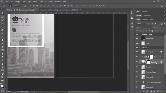Click the foreground color swatch

[x=2, y=86]
